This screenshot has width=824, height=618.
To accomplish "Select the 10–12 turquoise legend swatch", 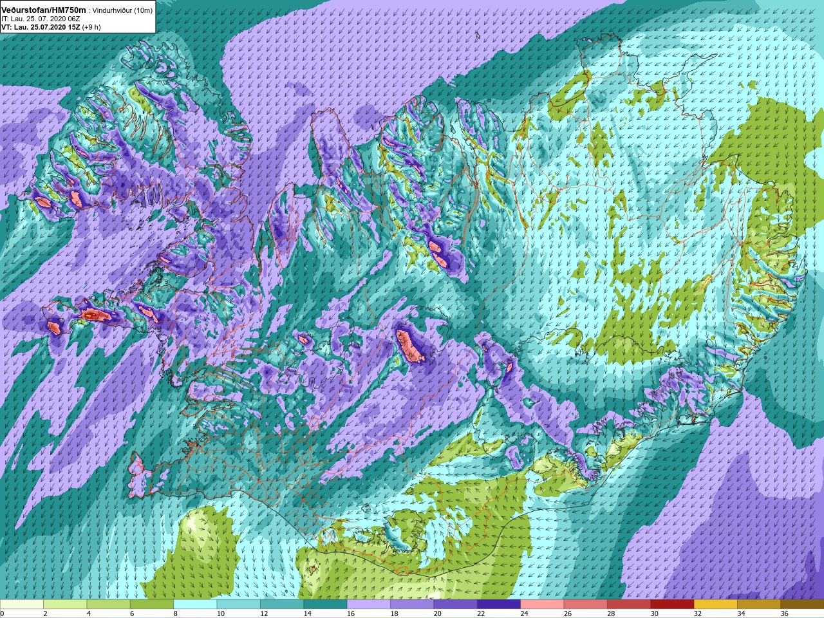I will (x=238, y=604).
